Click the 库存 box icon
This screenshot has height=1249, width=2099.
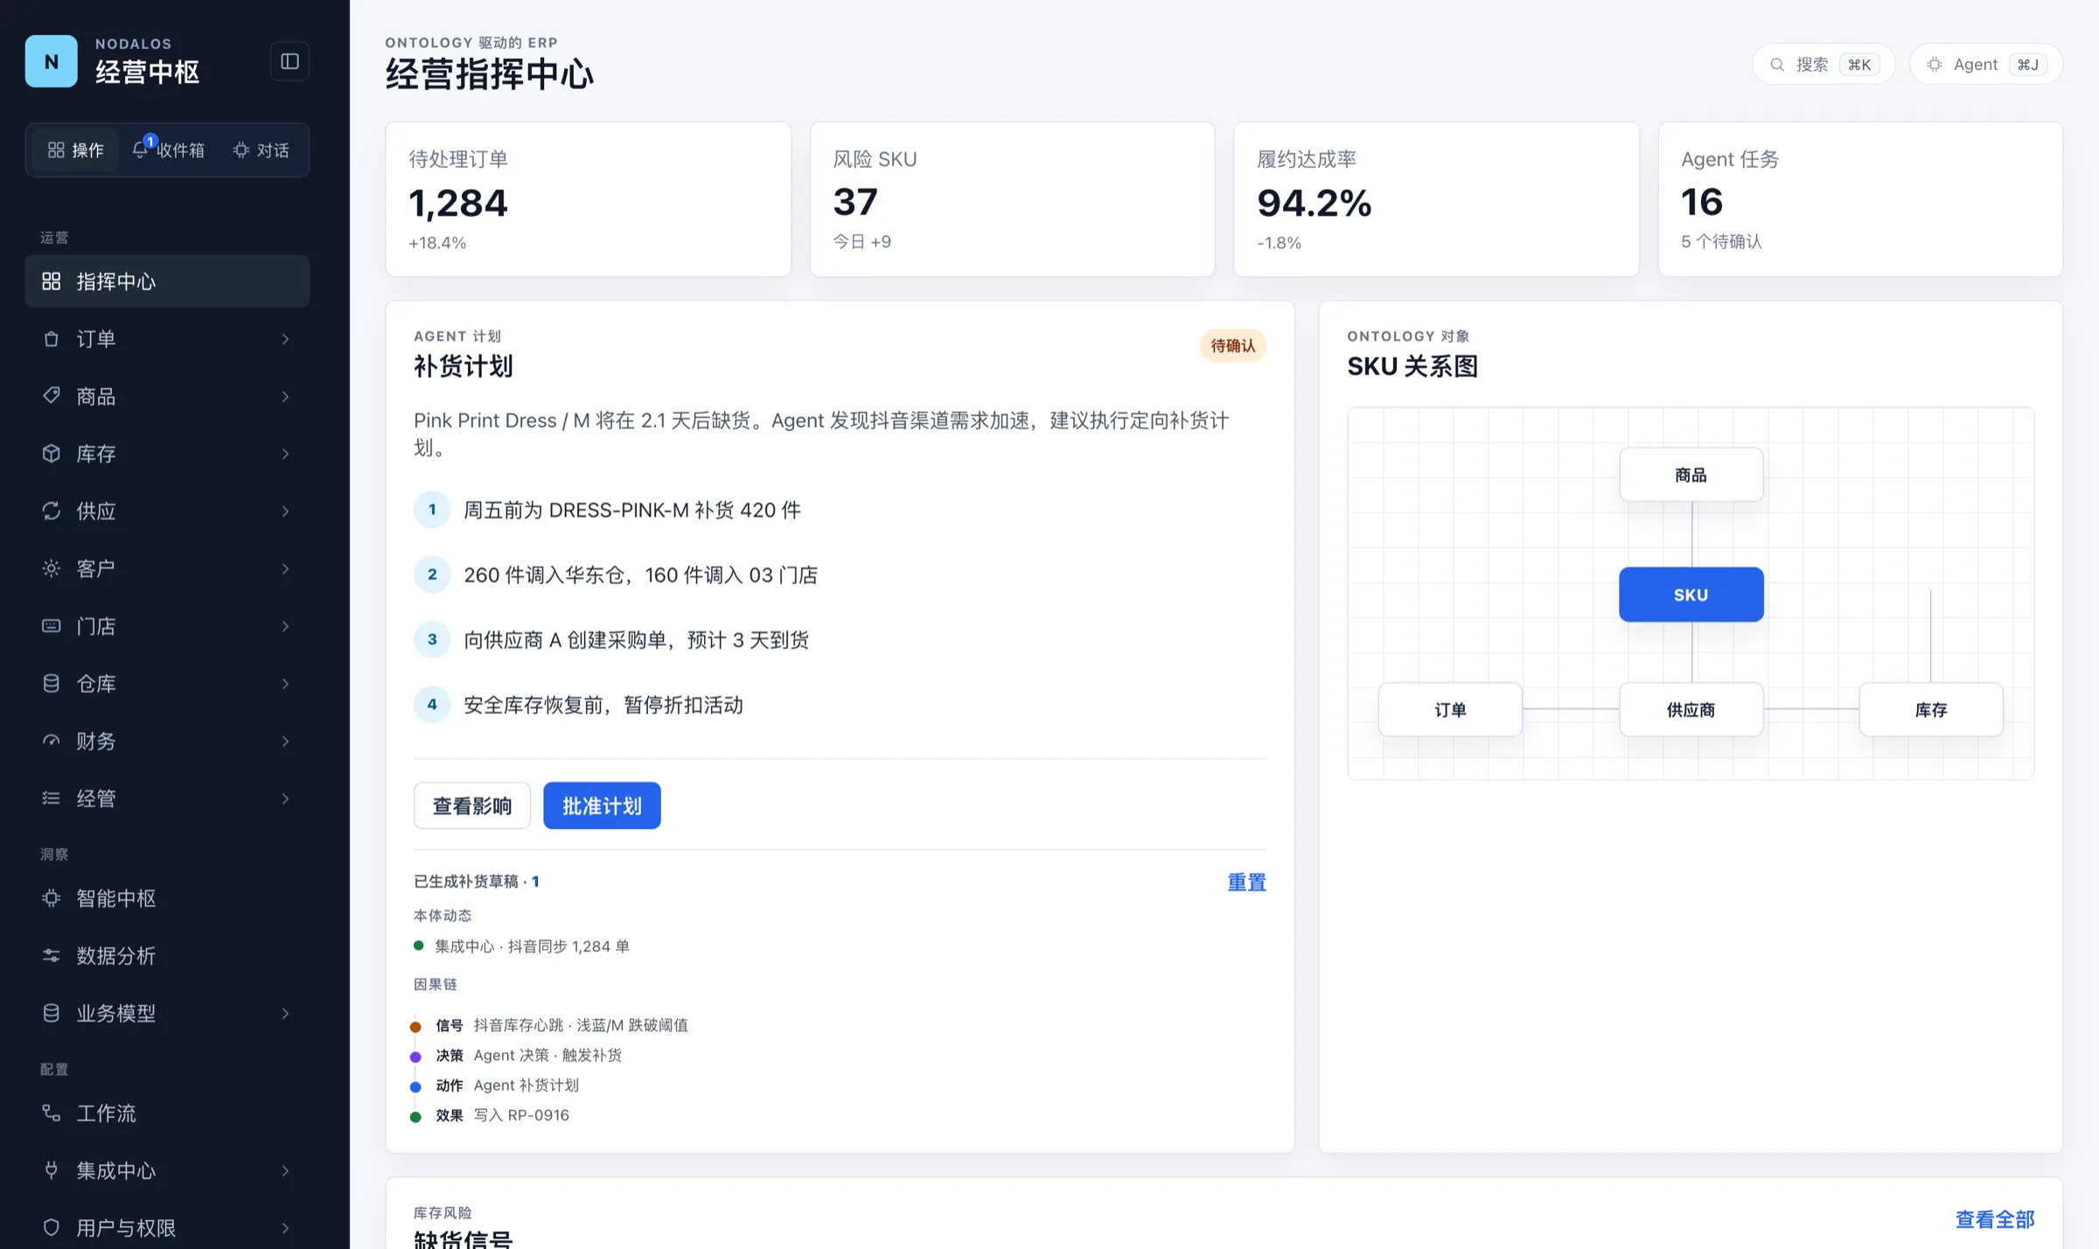(x=52, y=453)
